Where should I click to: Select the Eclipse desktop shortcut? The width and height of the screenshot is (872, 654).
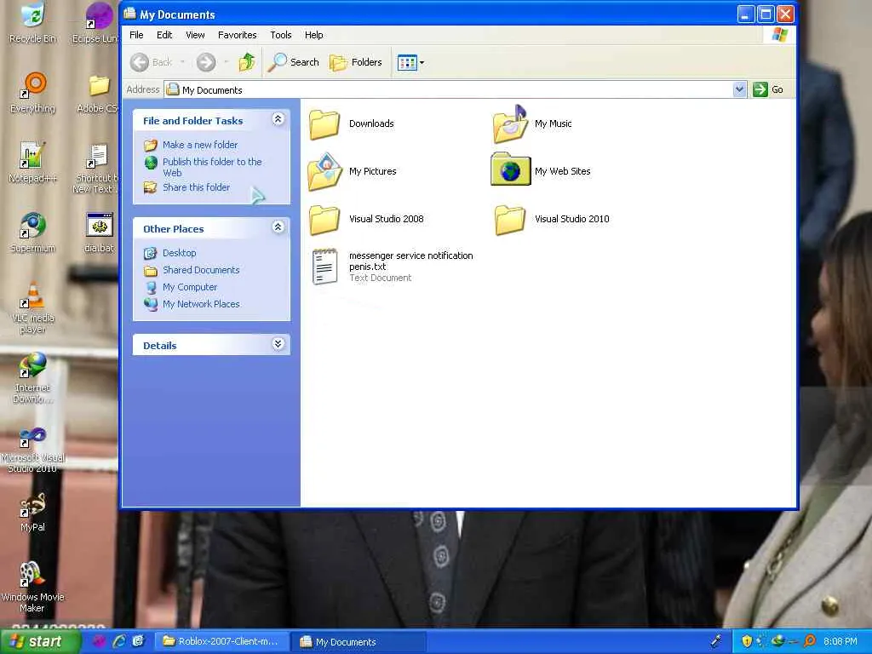(x=95, y=23)
